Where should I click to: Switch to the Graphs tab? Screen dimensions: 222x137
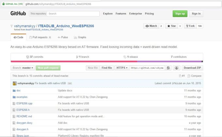80,37
